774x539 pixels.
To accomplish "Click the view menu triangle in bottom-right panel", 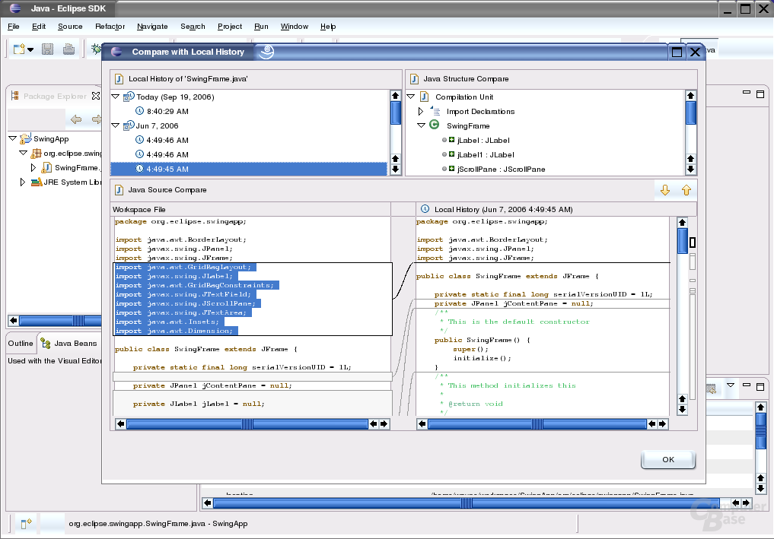I will click(731, 385).
